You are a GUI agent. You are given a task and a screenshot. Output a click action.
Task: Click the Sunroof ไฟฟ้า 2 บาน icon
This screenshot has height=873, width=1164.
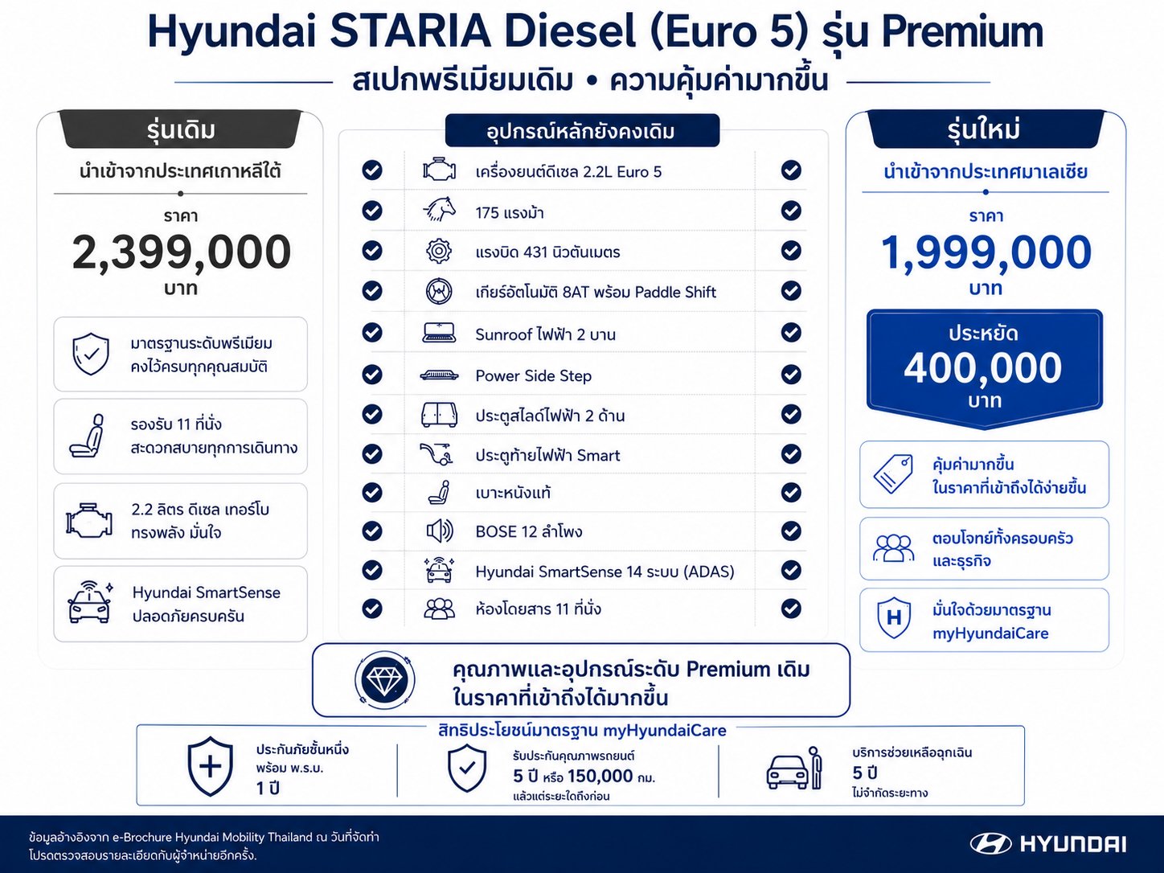pyautogui.click(x=439, y=333)
